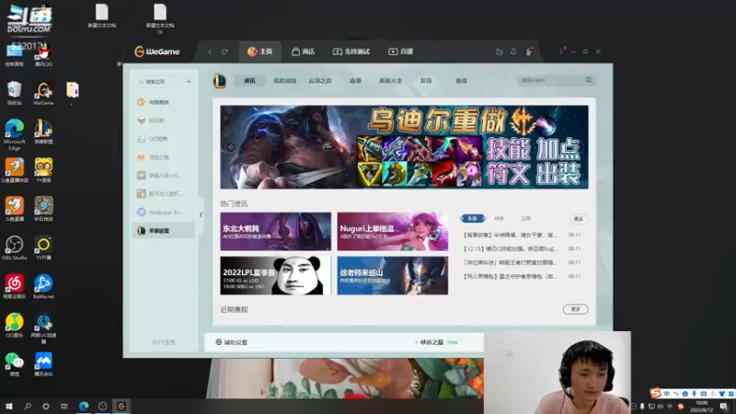Click 更多 next to 近期赛程
This screenshot has height=414, width=736.
(x=576, y=309)
